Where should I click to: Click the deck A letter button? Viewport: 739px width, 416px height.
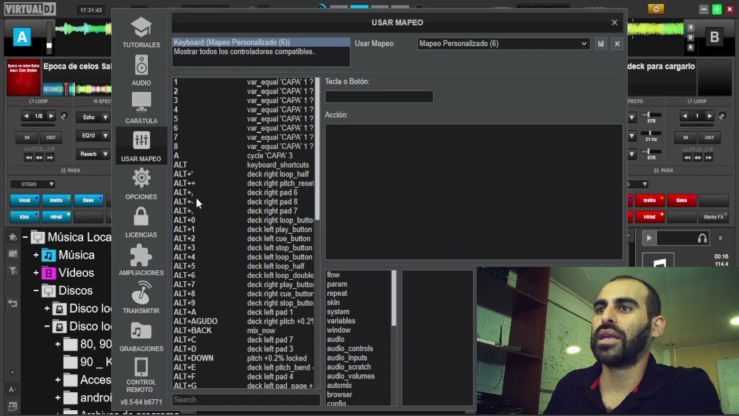click(x=22, y=38)
